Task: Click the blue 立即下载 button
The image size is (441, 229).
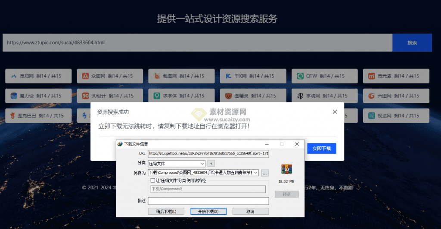Action: pos(322,148)
